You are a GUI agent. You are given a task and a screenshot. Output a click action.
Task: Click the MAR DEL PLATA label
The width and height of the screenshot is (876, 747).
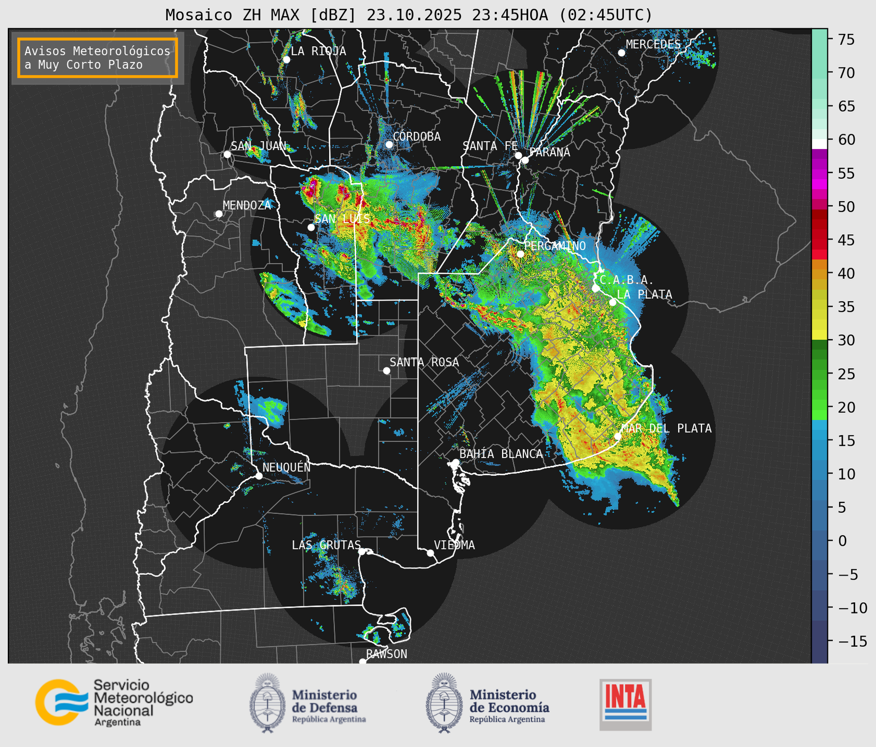pyautogui.click(x=666, y=429)
